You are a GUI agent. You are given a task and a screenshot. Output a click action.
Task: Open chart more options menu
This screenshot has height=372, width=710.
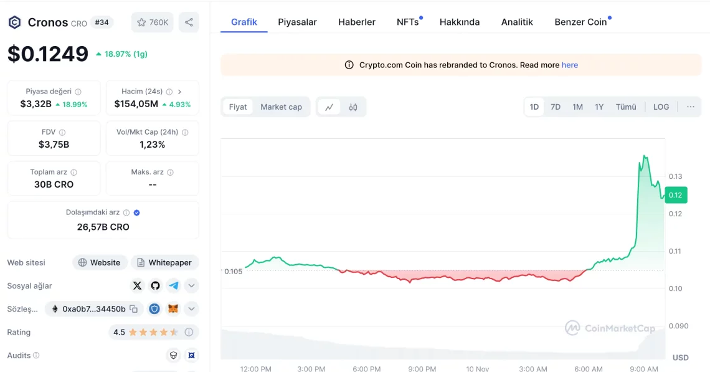point(691,107)
